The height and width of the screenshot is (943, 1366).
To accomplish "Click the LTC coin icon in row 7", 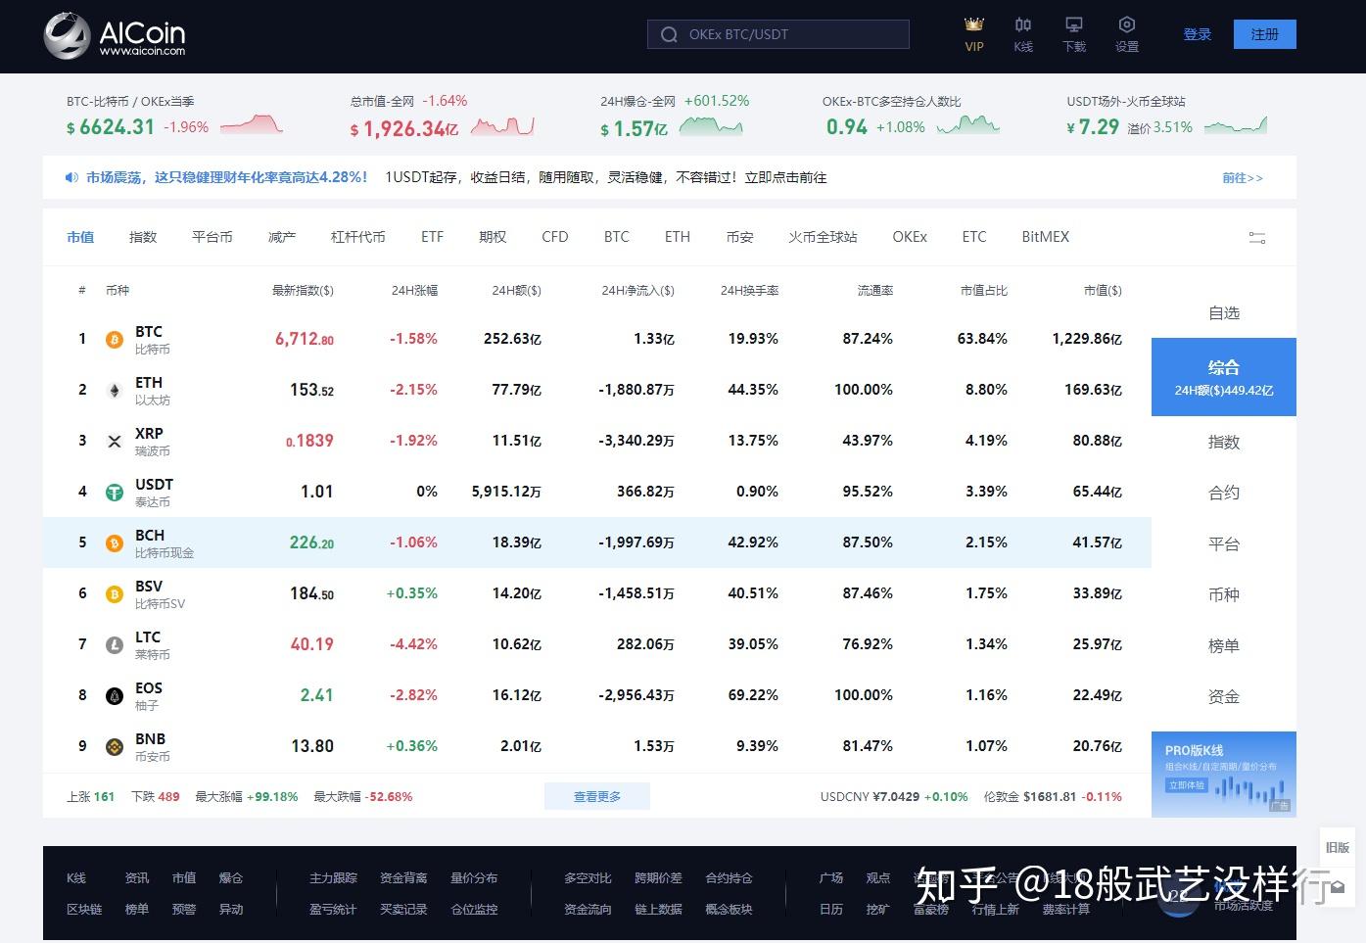I will tap(115, 645).
